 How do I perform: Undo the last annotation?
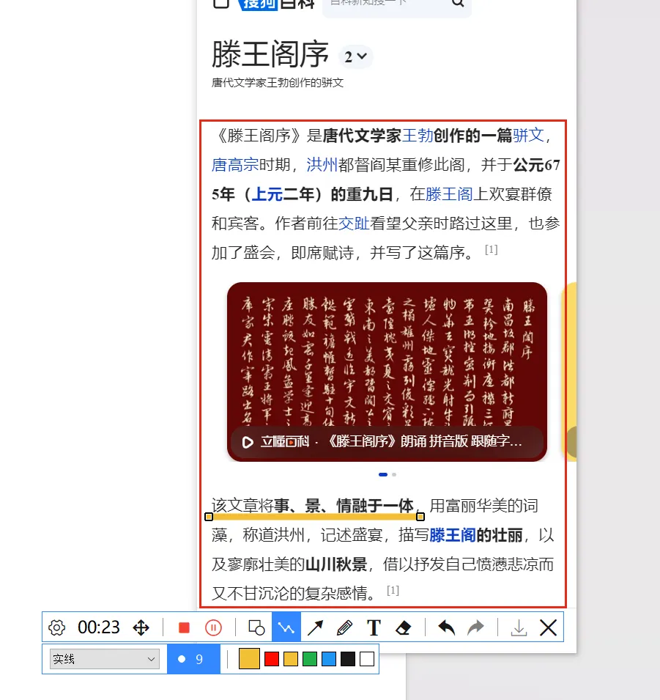pos(448,627)
